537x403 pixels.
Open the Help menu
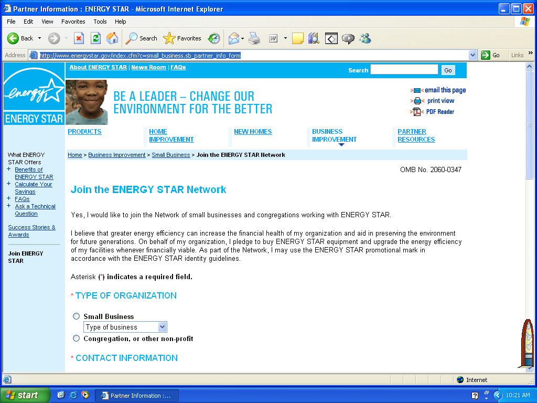(120, 21)
